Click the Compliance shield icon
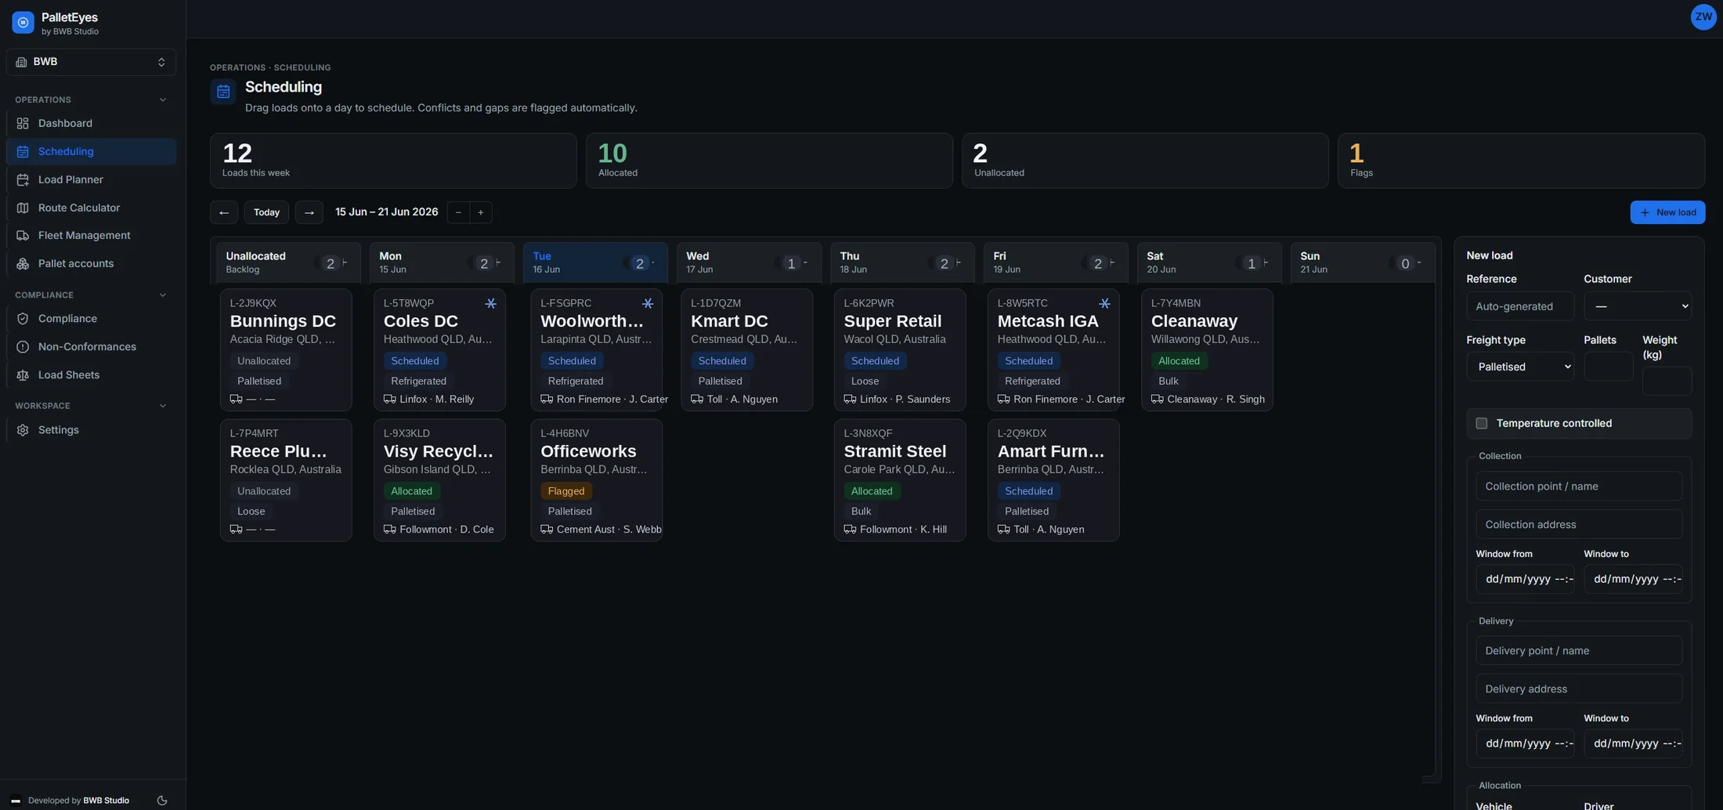Image resolution: width=1723 pixels, height=810 pixels. [x=23, y=319]
